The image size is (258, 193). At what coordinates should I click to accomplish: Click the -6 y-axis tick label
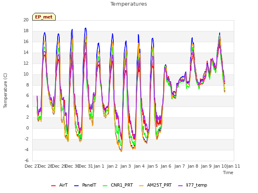(27, 160)
